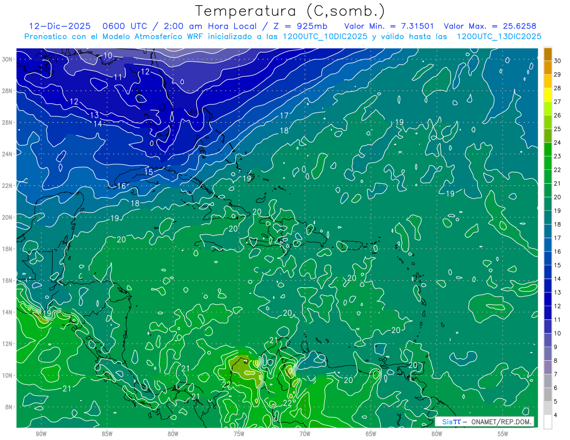This screenshot has height=440, width=570.
Task: Click the legend value 30
Action: point(558,61)
